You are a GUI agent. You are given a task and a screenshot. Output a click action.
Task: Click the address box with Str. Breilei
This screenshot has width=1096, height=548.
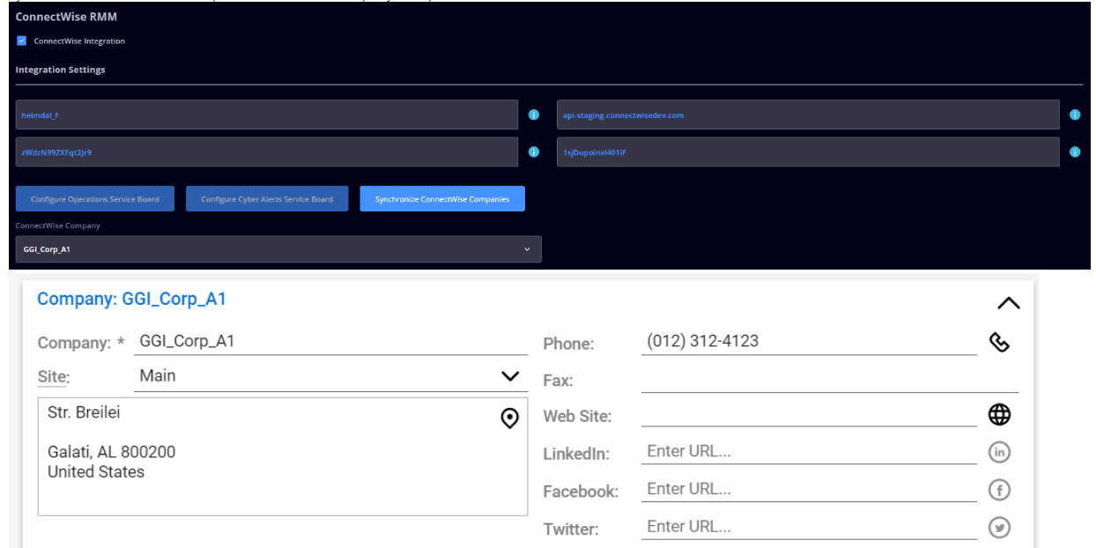point(283,456)
